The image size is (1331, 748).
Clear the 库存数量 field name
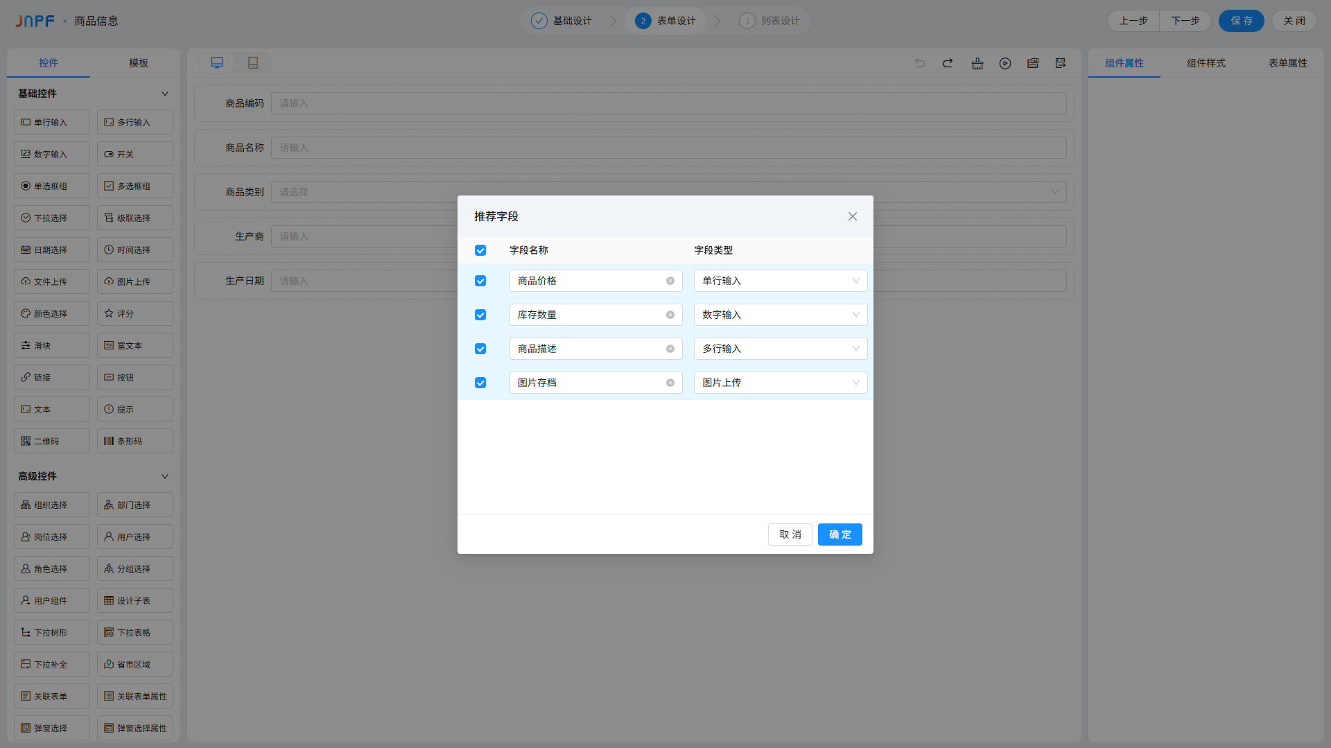point(670,315)
